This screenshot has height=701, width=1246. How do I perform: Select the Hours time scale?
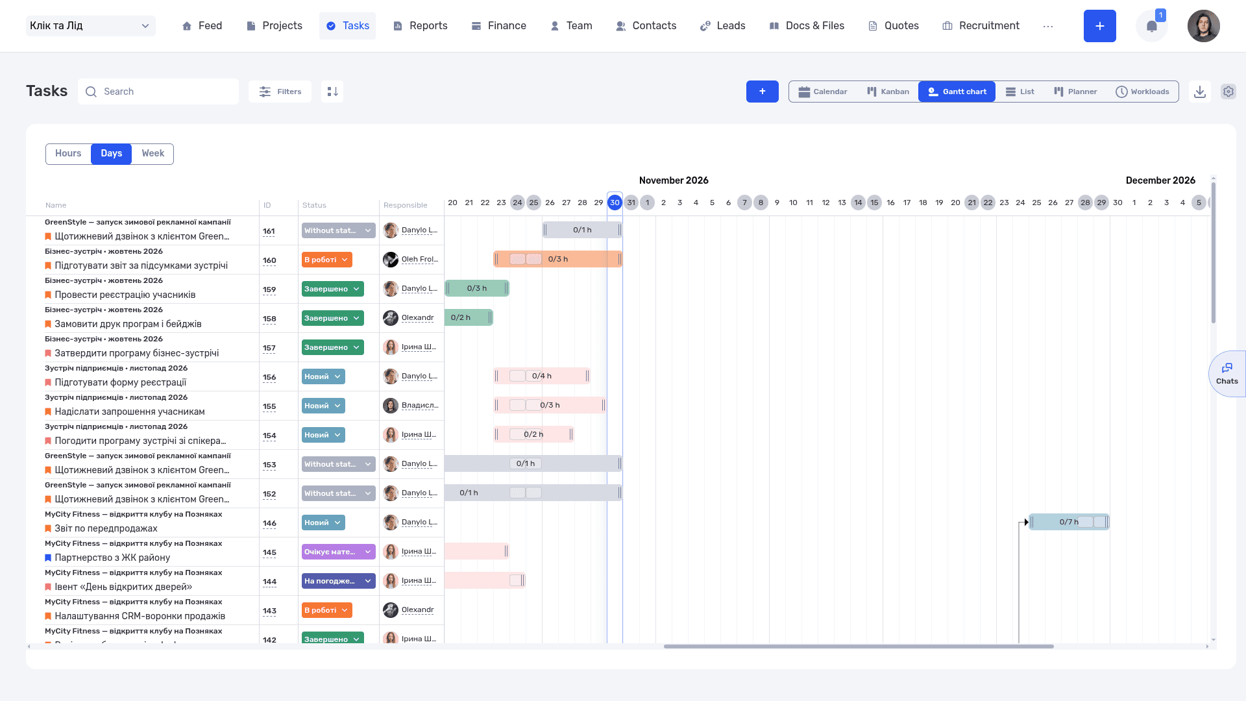(x=68, y=154)
